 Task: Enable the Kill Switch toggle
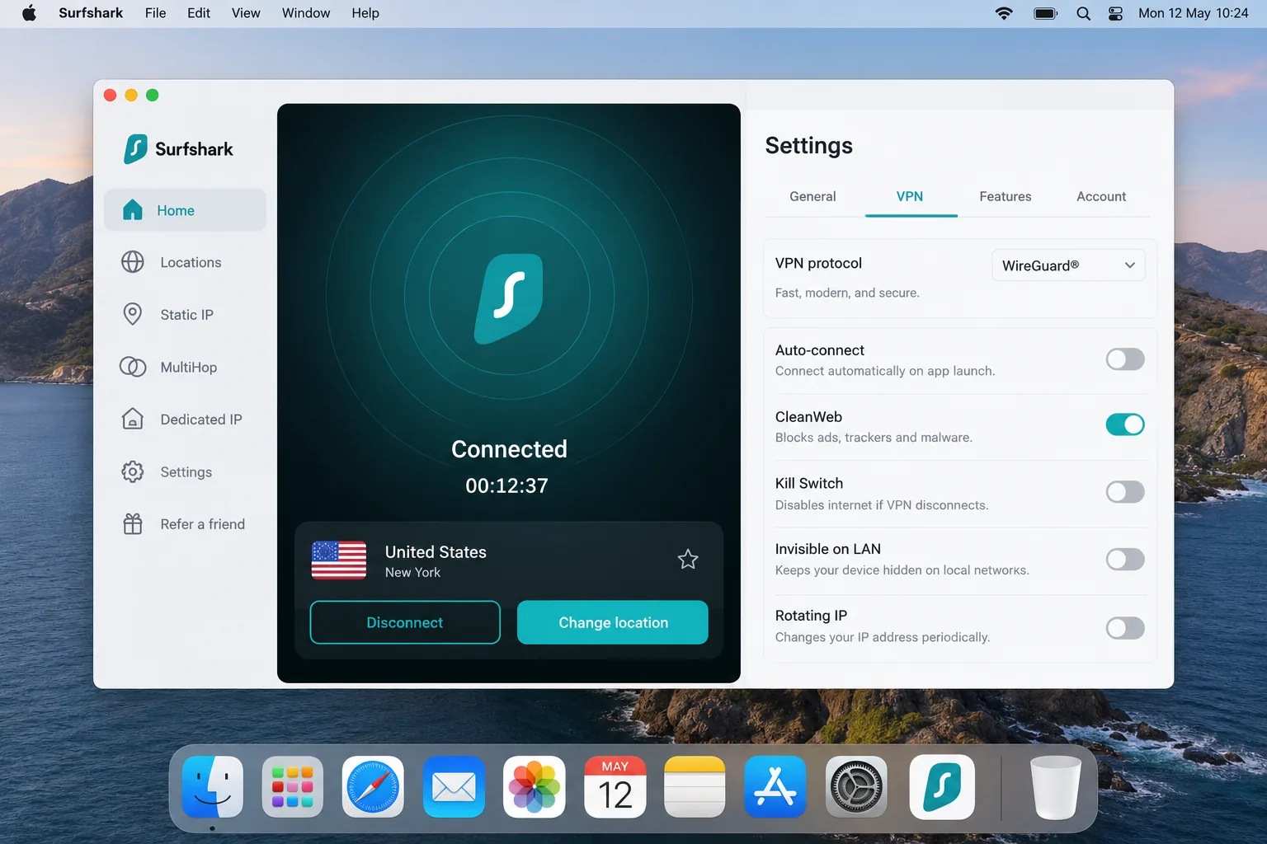click(1125, 492)
